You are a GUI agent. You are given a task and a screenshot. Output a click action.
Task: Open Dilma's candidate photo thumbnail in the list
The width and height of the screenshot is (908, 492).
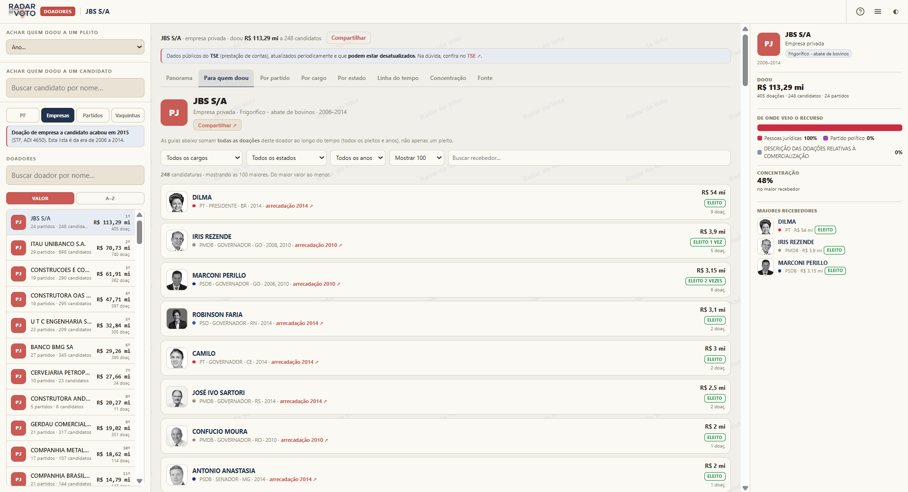coord(177,202)
